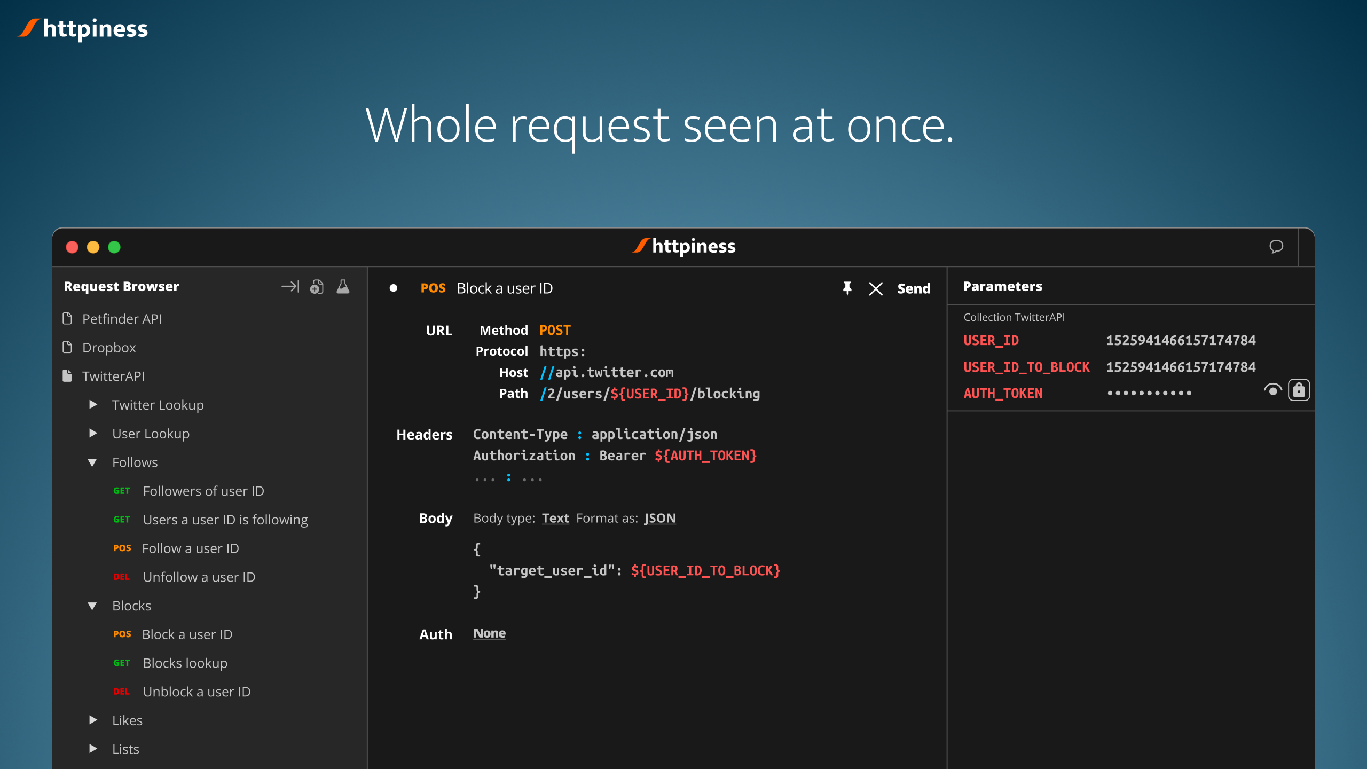
Task: Edit the masked AUTH_TOKEN value
Action: [x=1149, y=393]
